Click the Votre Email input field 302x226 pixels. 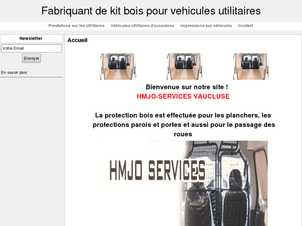pyautogui.click(x=32, y=48)
